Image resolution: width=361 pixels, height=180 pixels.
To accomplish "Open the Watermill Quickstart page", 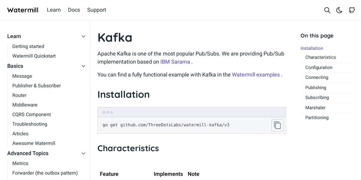I will click(x=34, y=56).
